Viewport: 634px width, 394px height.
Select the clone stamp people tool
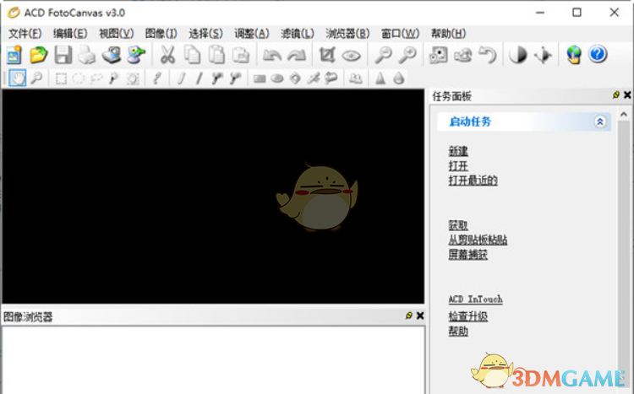[355, 78]
